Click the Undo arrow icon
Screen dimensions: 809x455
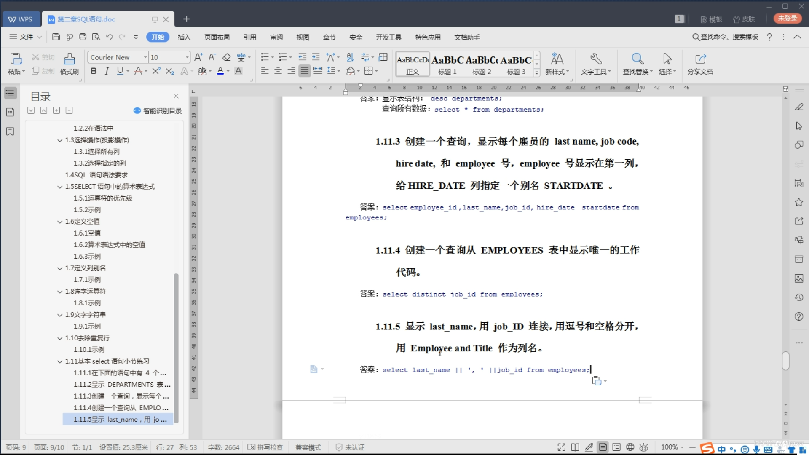click(x=109, y=37)
